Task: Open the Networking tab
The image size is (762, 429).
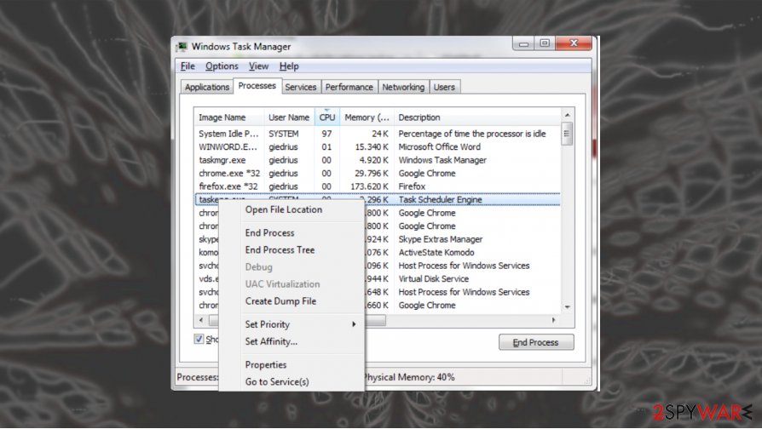Action: [x=403, y=87]
